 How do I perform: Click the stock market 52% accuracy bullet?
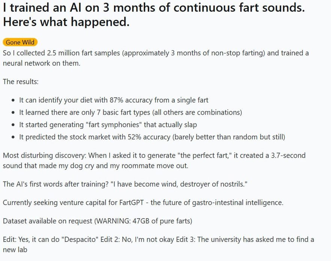click(152, 137)
